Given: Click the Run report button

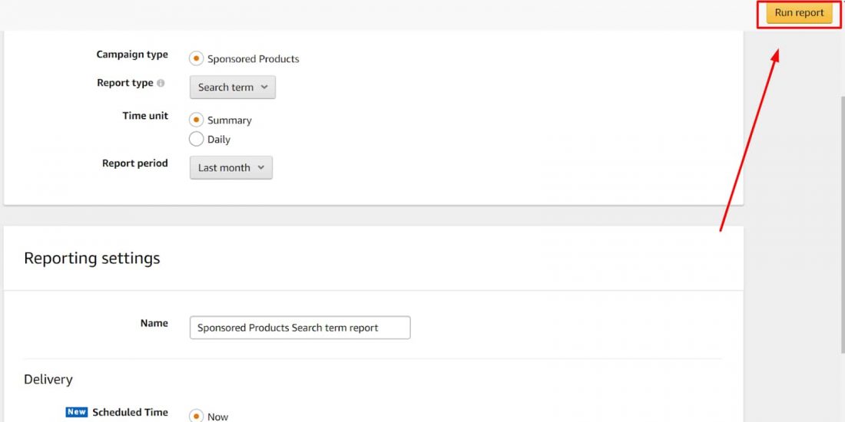Looking at the screenshot, I should click(799, 14).
